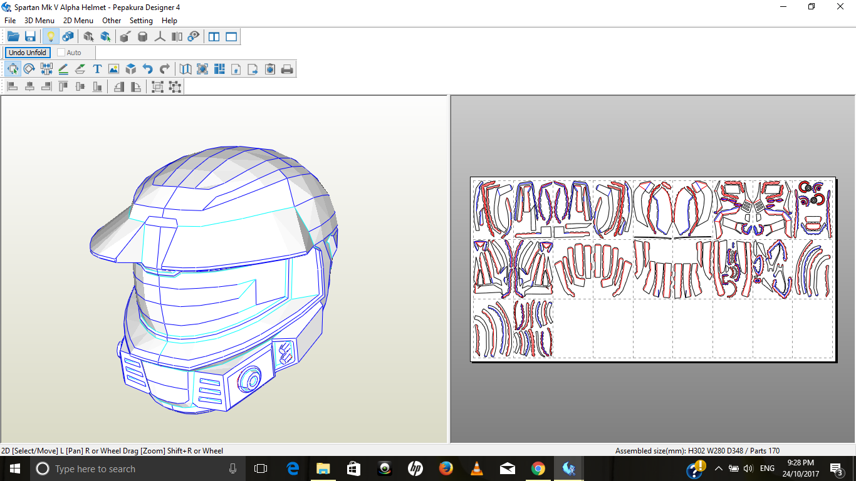This screenshot has height=481, width=856.
Task: Click the folded map icon
Action: click(x=185, y=69)
